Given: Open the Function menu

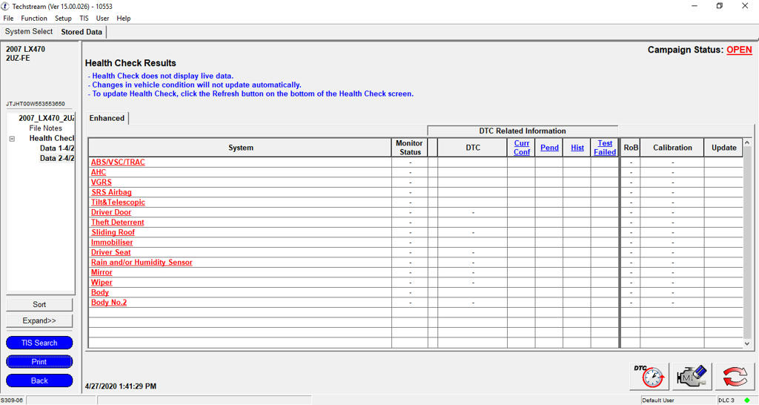Looking at the screenshot, I should tap(34, 19).
